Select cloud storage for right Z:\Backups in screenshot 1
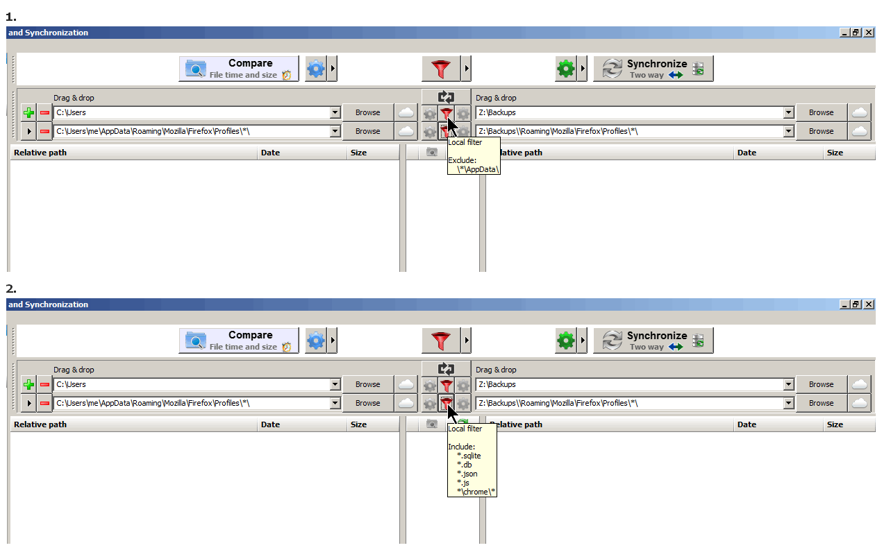 tap(860, 112)
